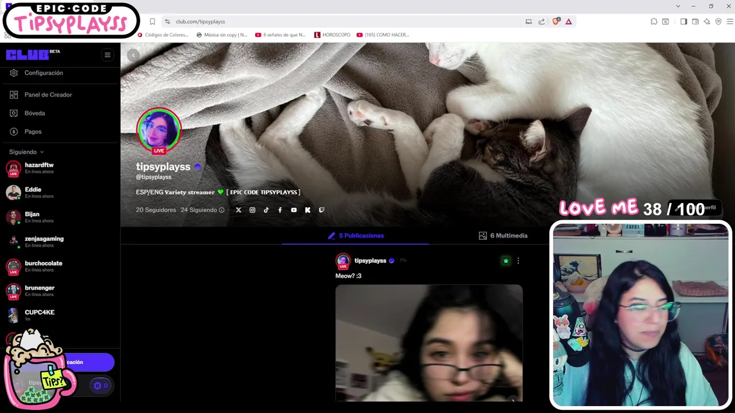Open the tab search dropdown arrow

(x=678, y=6)
